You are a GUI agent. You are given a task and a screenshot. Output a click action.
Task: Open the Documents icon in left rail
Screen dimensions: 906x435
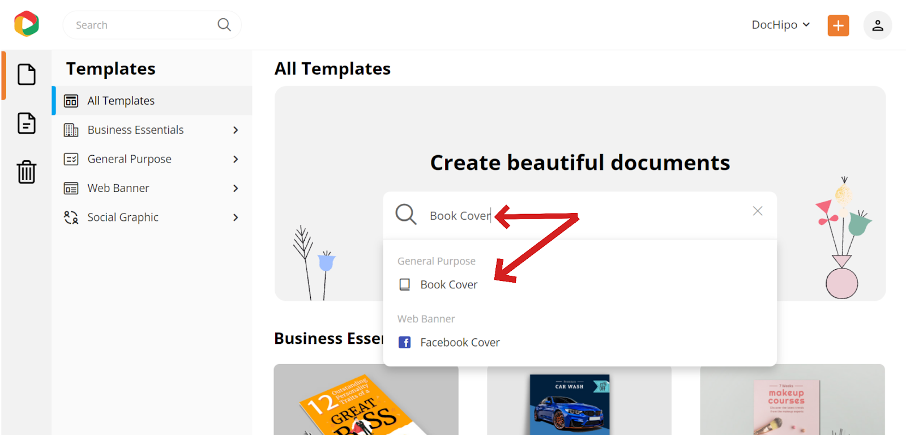(x=27, y=123)
